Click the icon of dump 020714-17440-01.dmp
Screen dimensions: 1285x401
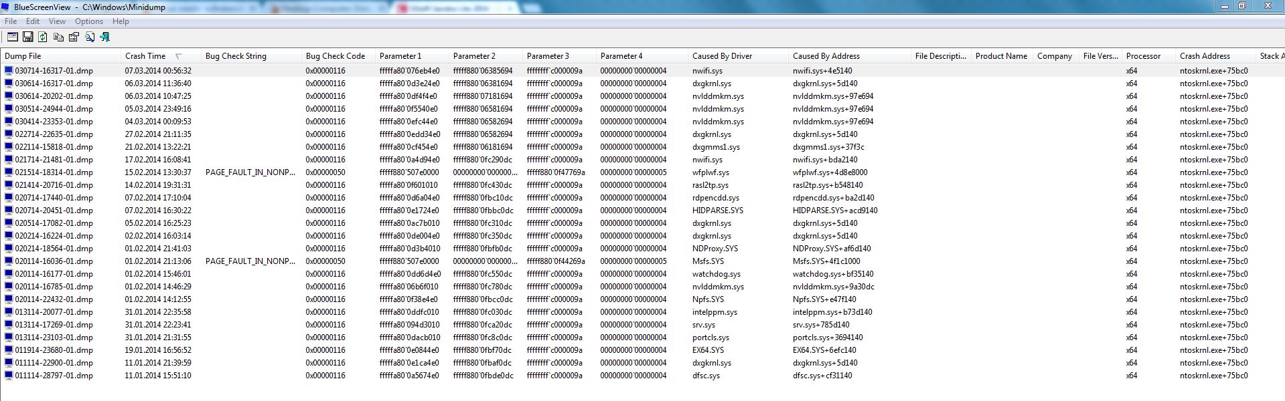point(9,197)
